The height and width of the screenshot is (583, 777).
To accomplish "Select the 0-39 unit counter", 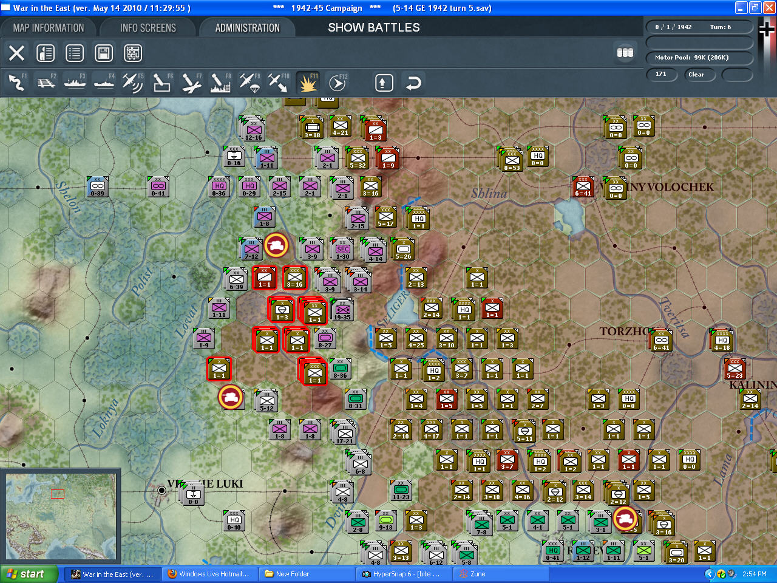I will point(97,188).
